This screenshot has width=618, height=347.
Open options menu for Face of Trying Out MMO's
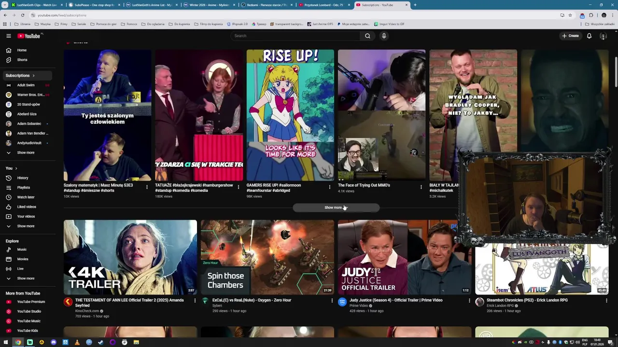[x=421, y=187]
